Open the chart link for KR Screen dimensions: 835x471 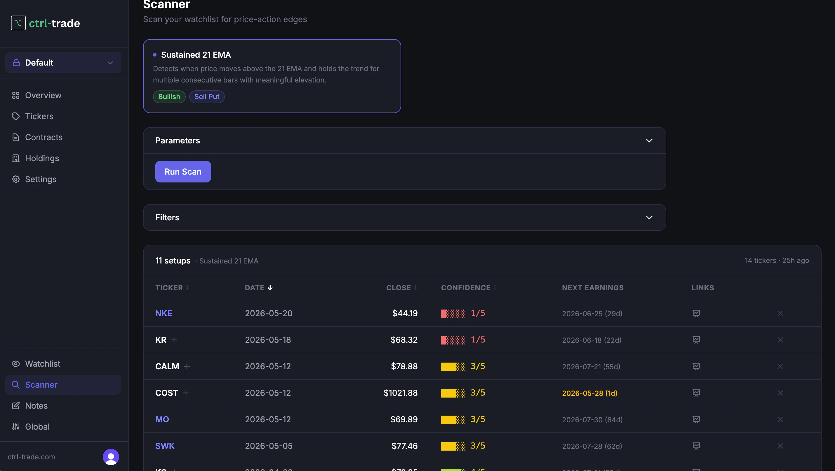696,340
